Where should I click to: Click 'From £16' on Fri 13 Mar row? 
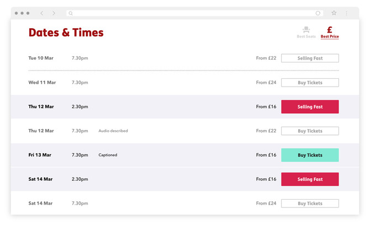pyautogui.click(x=266, y=155)
